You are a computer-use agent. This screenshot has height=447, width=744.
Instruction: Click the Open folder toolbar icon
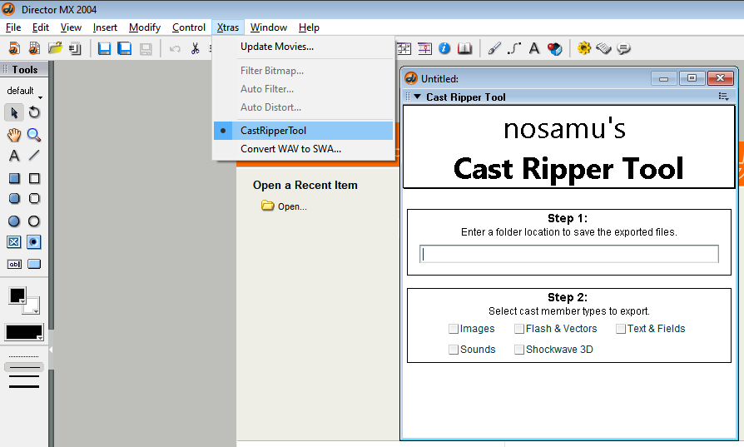click(x=55, y=48)
